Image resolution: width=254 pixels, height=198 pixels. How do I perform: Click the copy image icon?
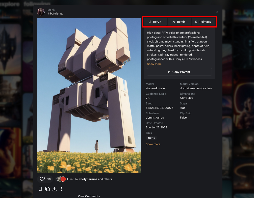(47, 189)
